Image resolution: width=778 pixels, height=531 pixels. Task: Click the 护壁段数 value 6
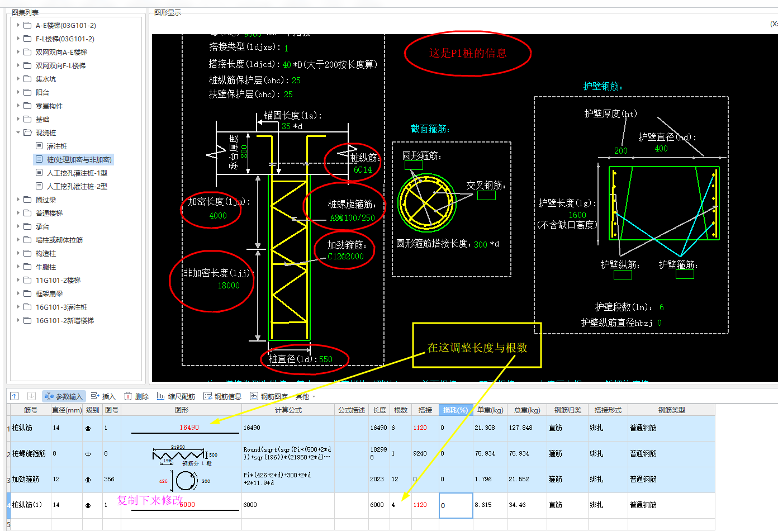coord(662,307)
